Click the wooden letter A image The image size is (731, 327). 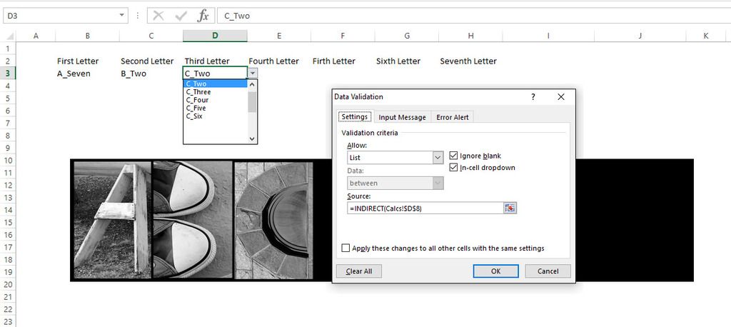[x=111, y=219]
